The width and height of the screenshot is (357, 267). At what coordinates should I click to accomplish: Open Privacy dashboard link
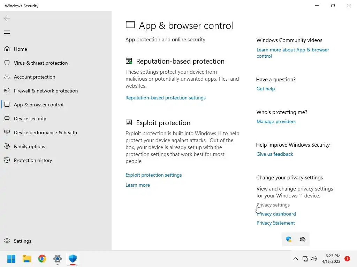pos(276,214)
